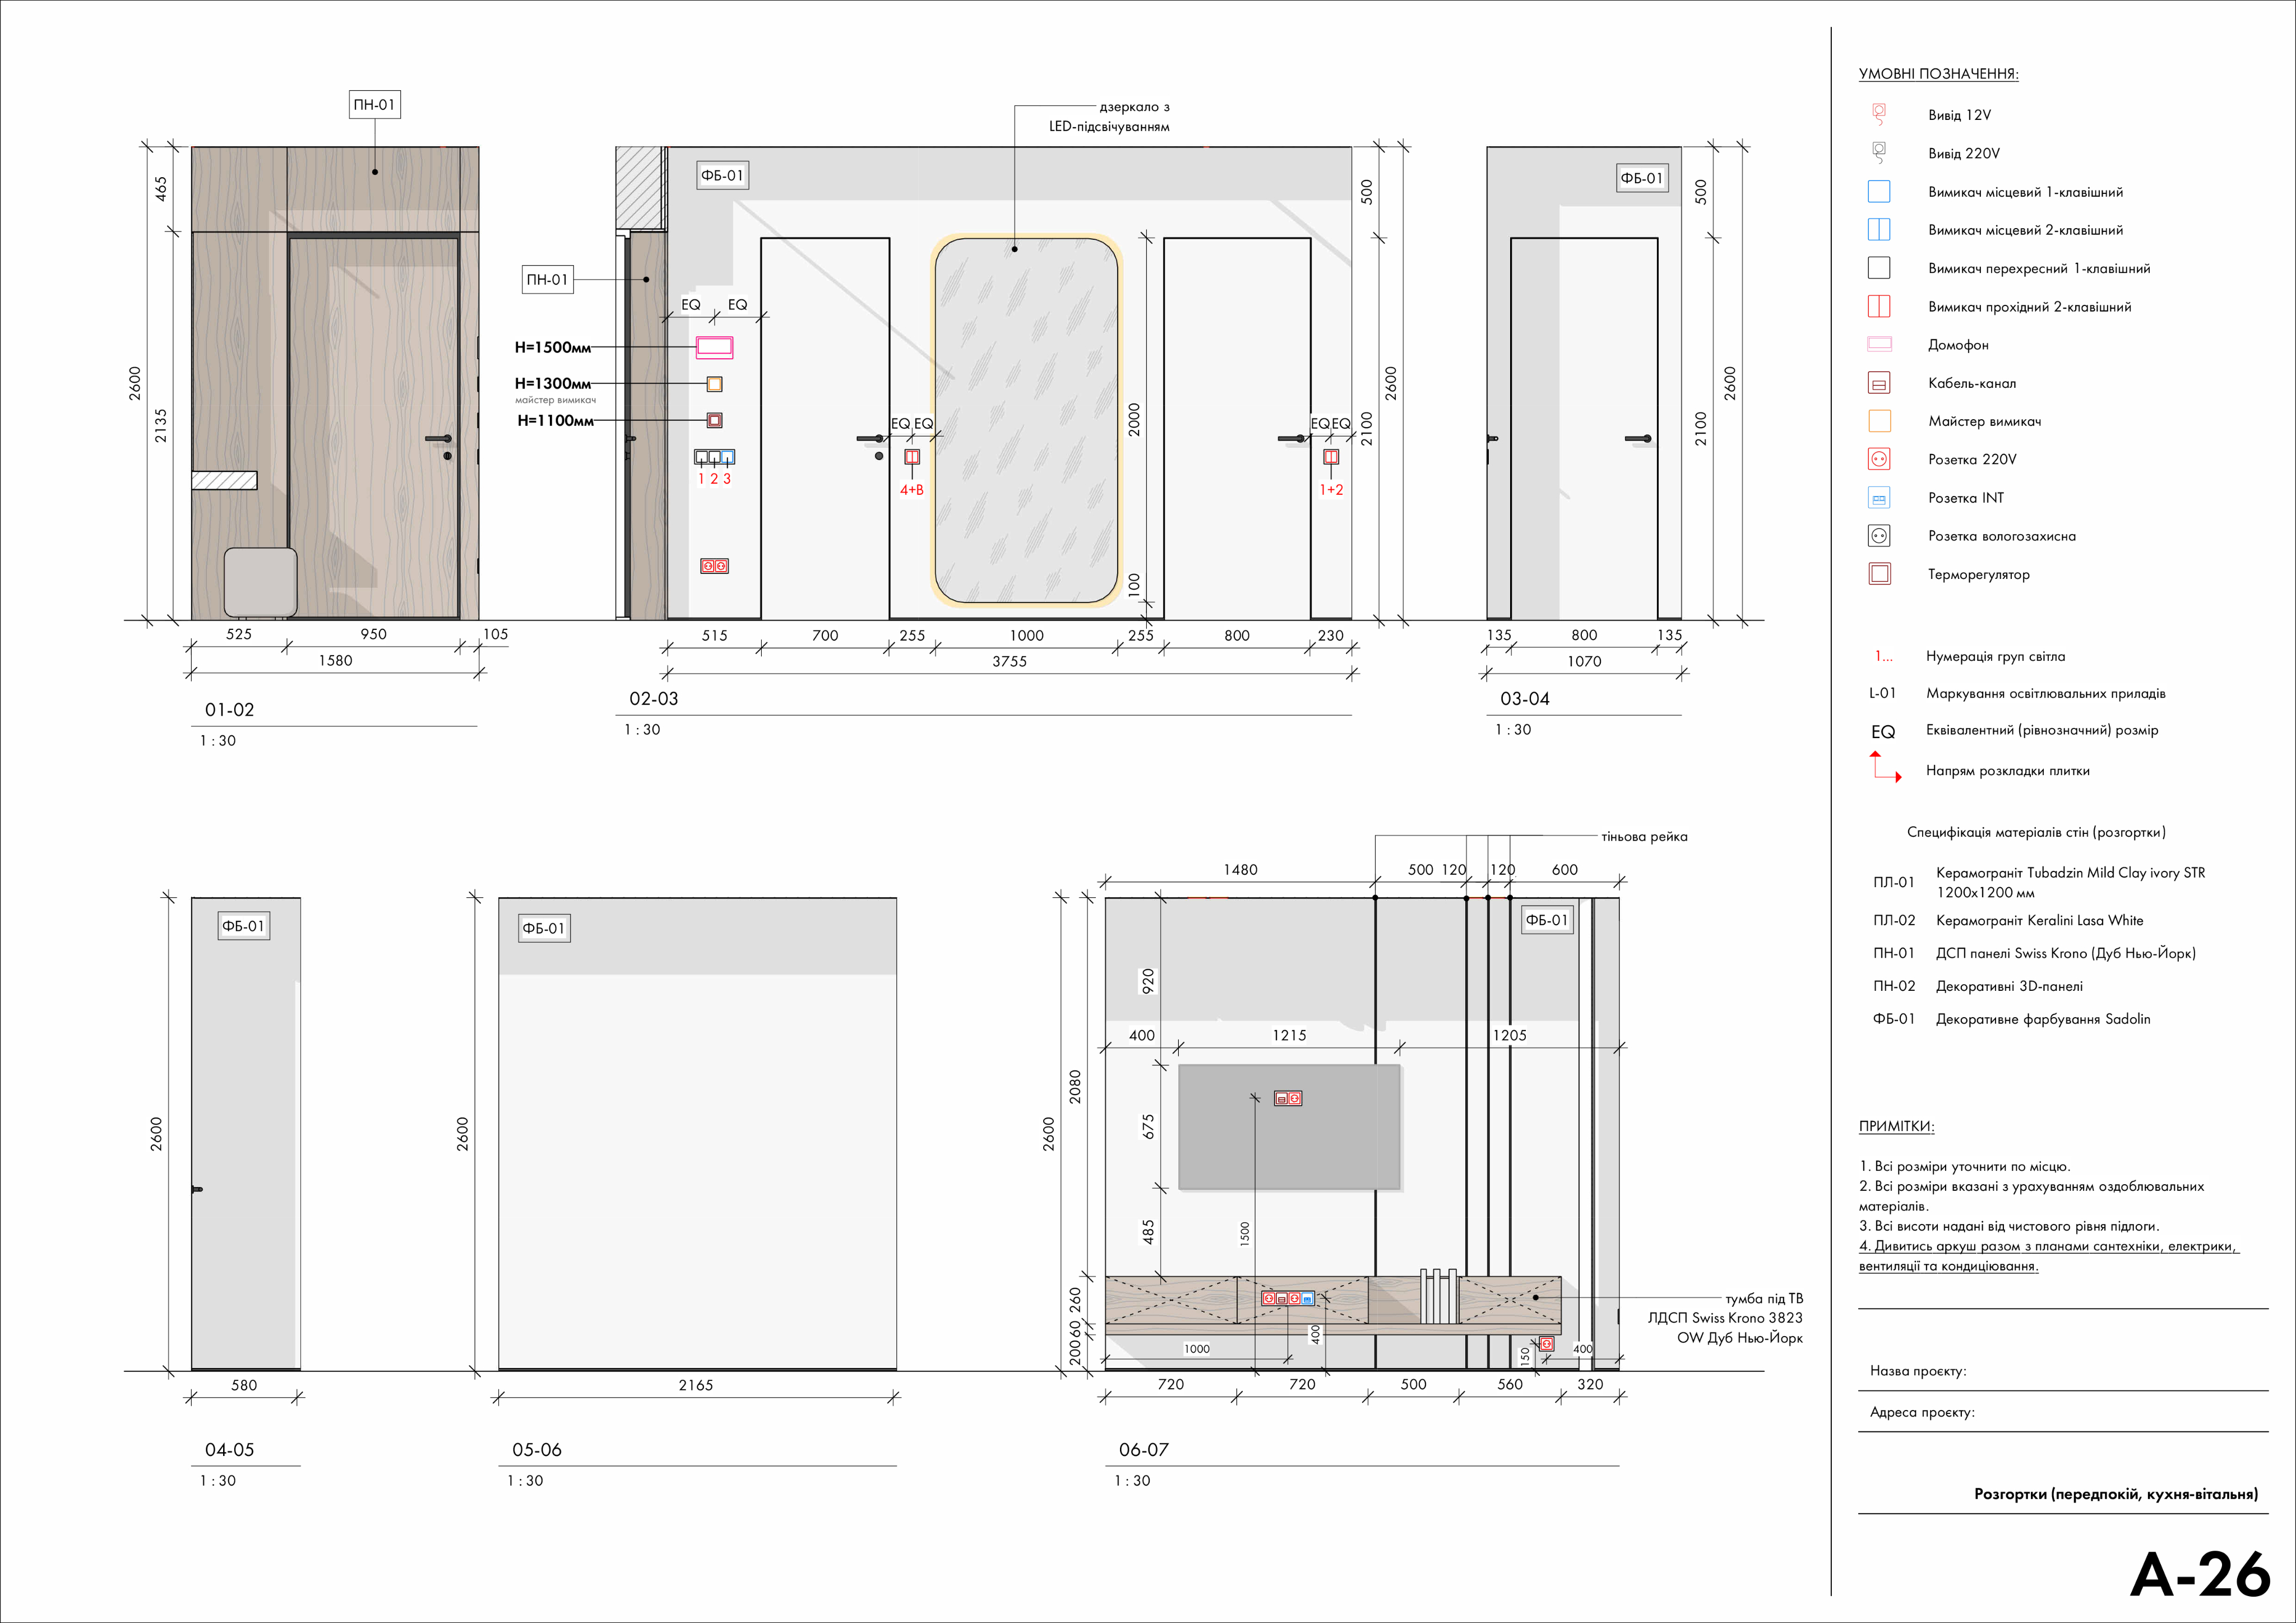
Task: Click the sheet number A-26
Action: click(x=2199, y=1575)
